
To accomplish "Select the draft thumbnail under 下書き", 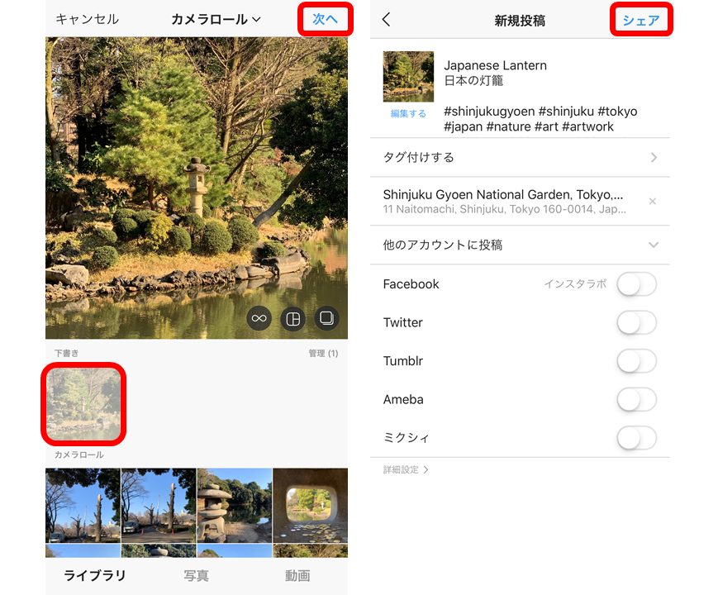I will tap(83, 403).
